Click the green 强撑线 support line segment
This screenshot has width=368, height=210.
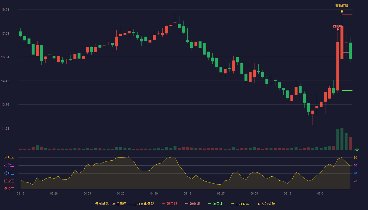pos(347,91)
